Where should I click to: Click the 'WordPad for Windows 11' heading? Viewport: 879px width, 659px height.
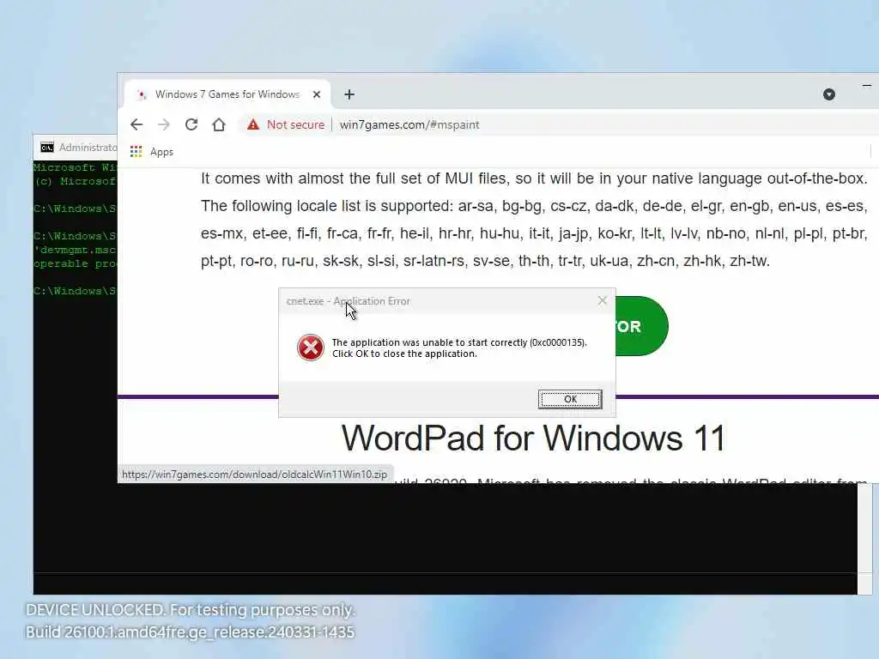click(x=533, y=438)
